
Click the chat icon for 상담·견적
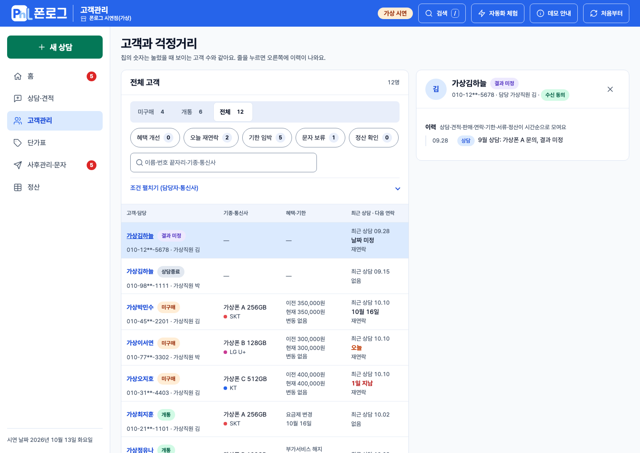click(18, 99)
